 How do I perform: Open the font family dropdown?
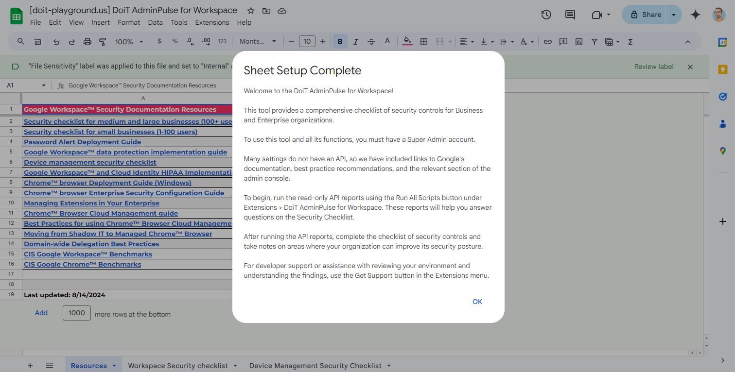258,42
